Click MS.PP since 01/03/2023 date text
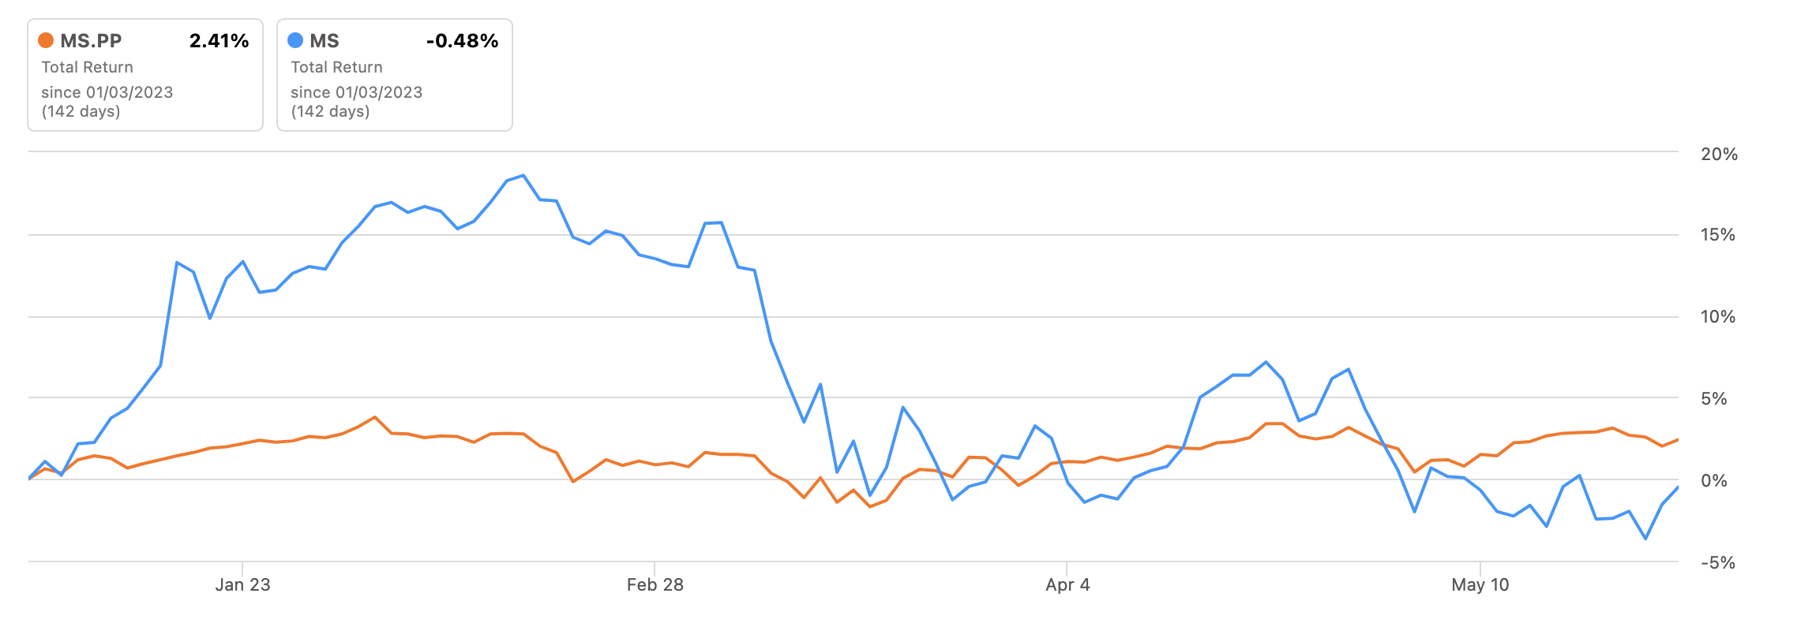This screenshot has width=1797, height=623. pos(107,92)
